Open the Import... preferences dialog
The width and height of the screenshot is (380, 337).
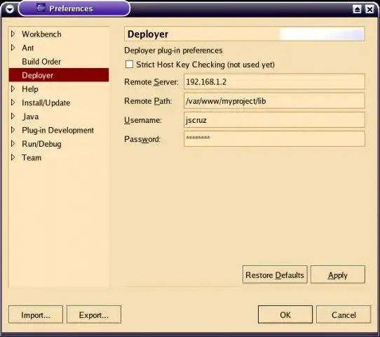click(36, 315)
